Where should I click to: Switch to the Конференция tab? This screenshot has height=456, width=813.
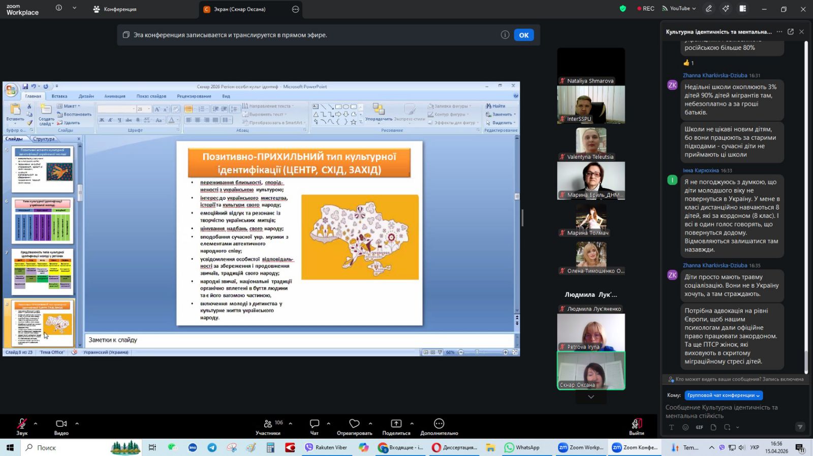point(115,9)
